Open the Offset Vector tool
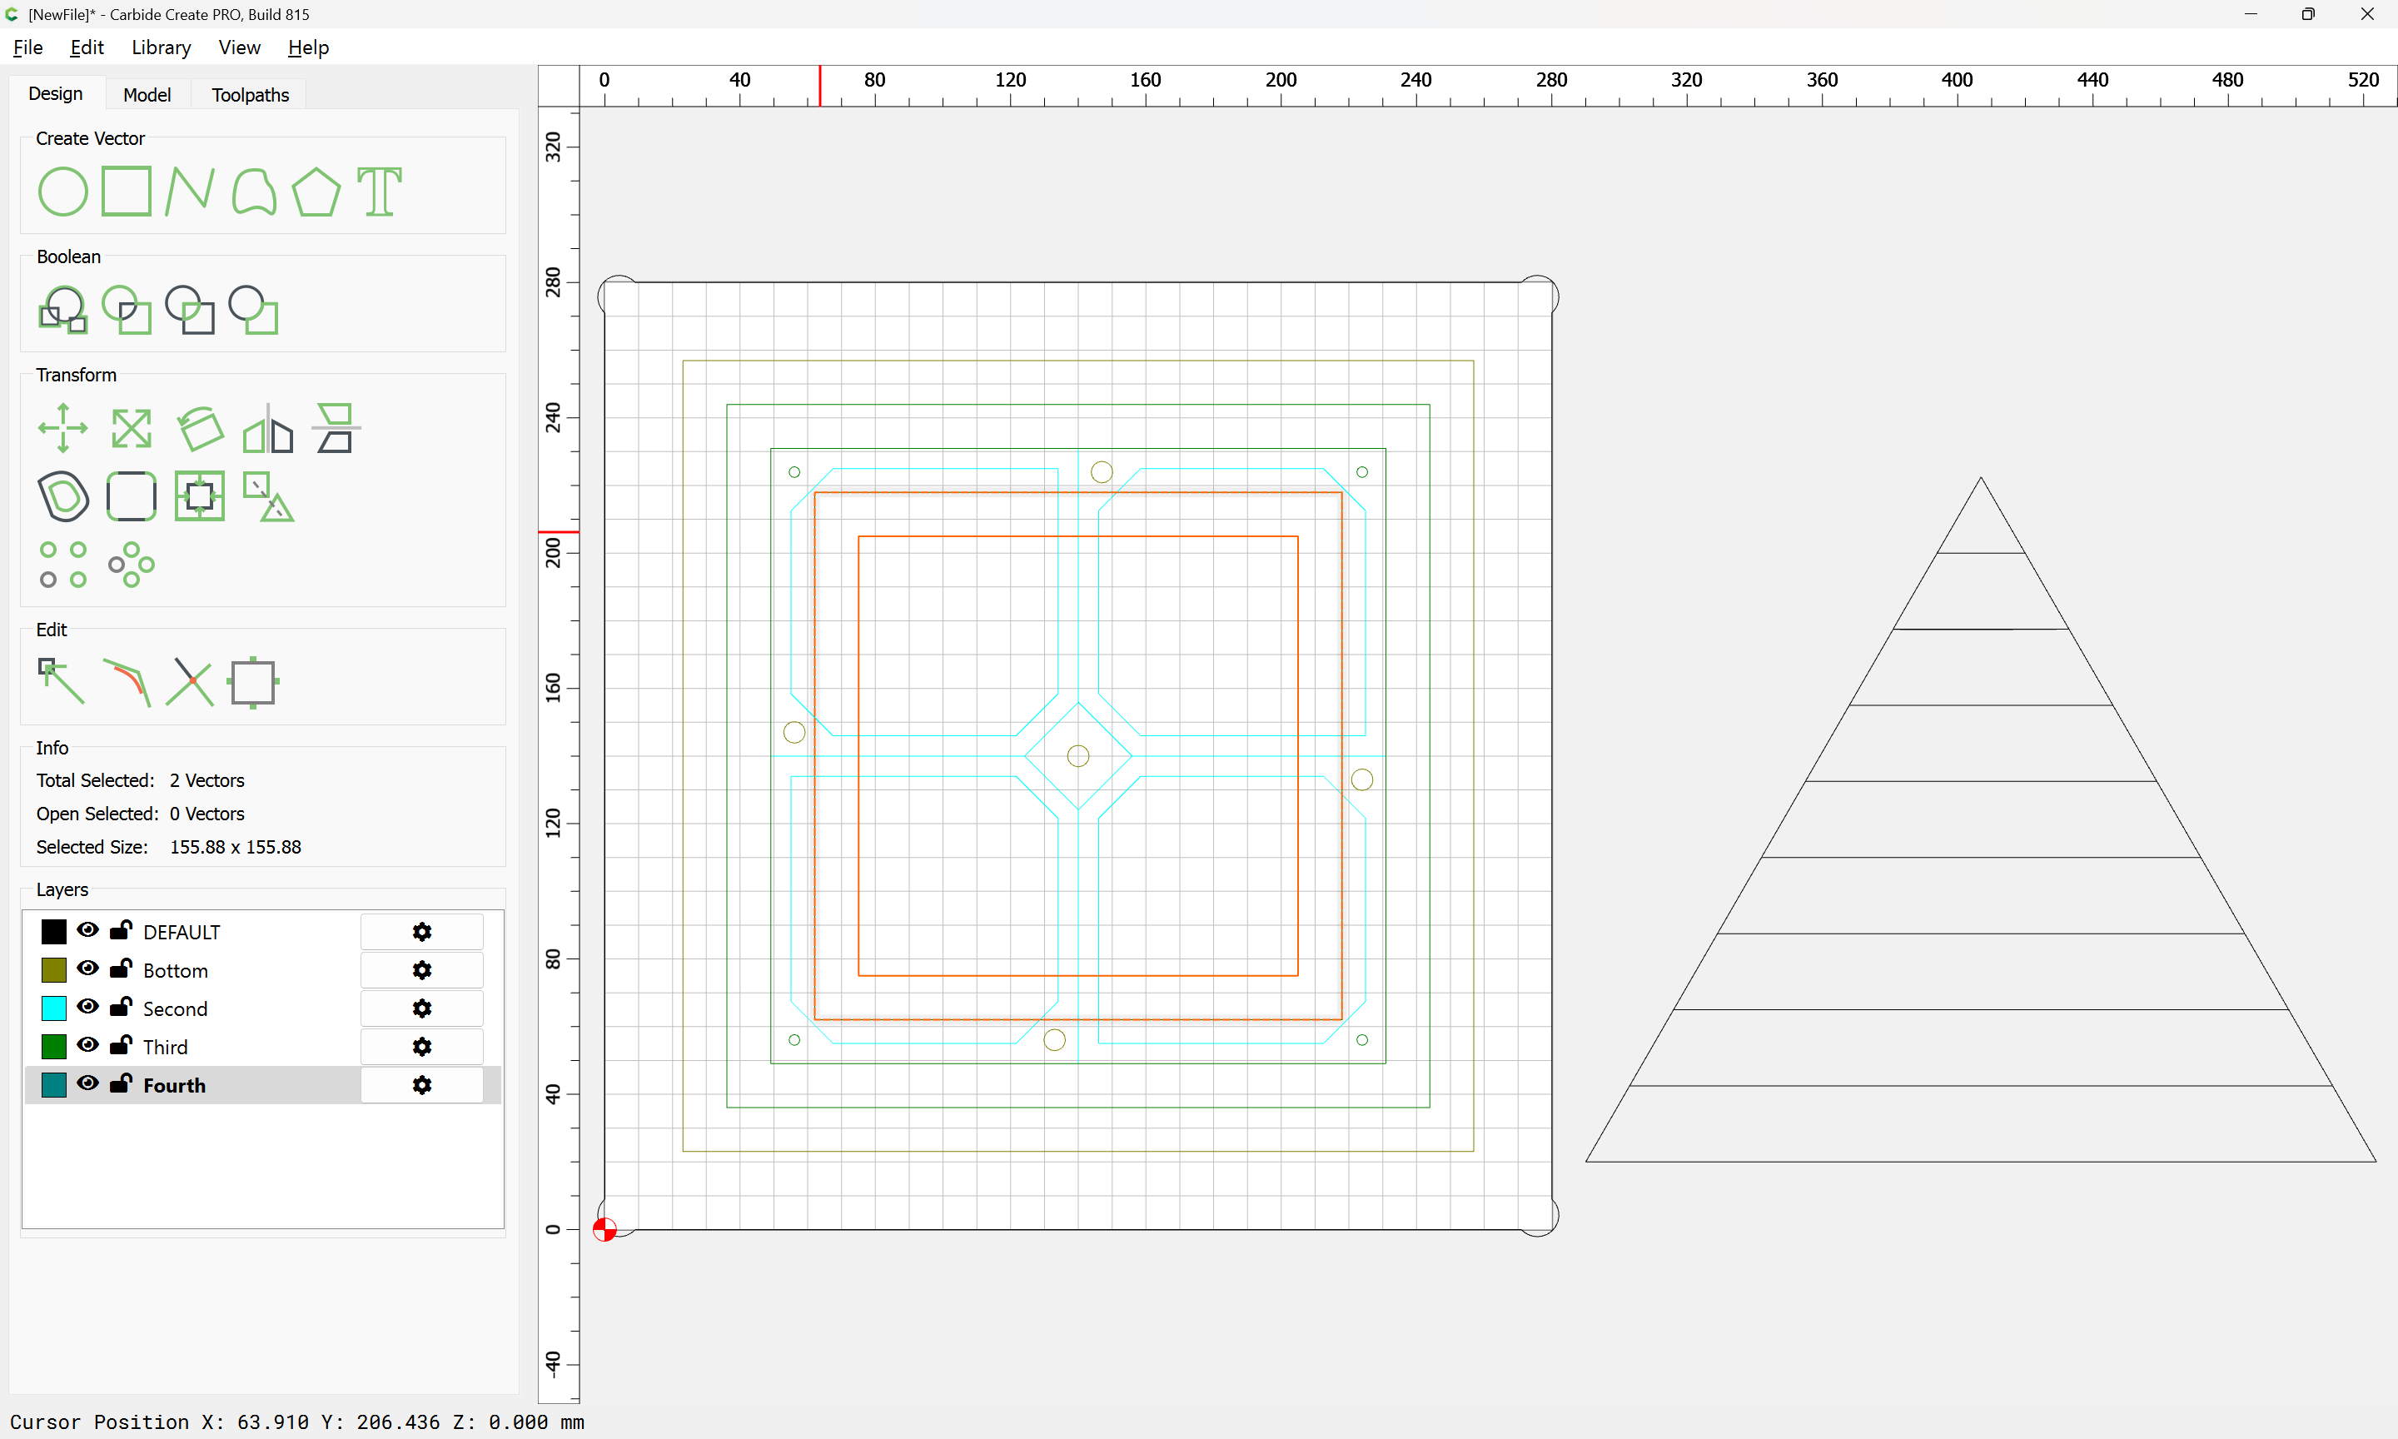Viewport: 2398px width, 1439px height. point(63,496)
